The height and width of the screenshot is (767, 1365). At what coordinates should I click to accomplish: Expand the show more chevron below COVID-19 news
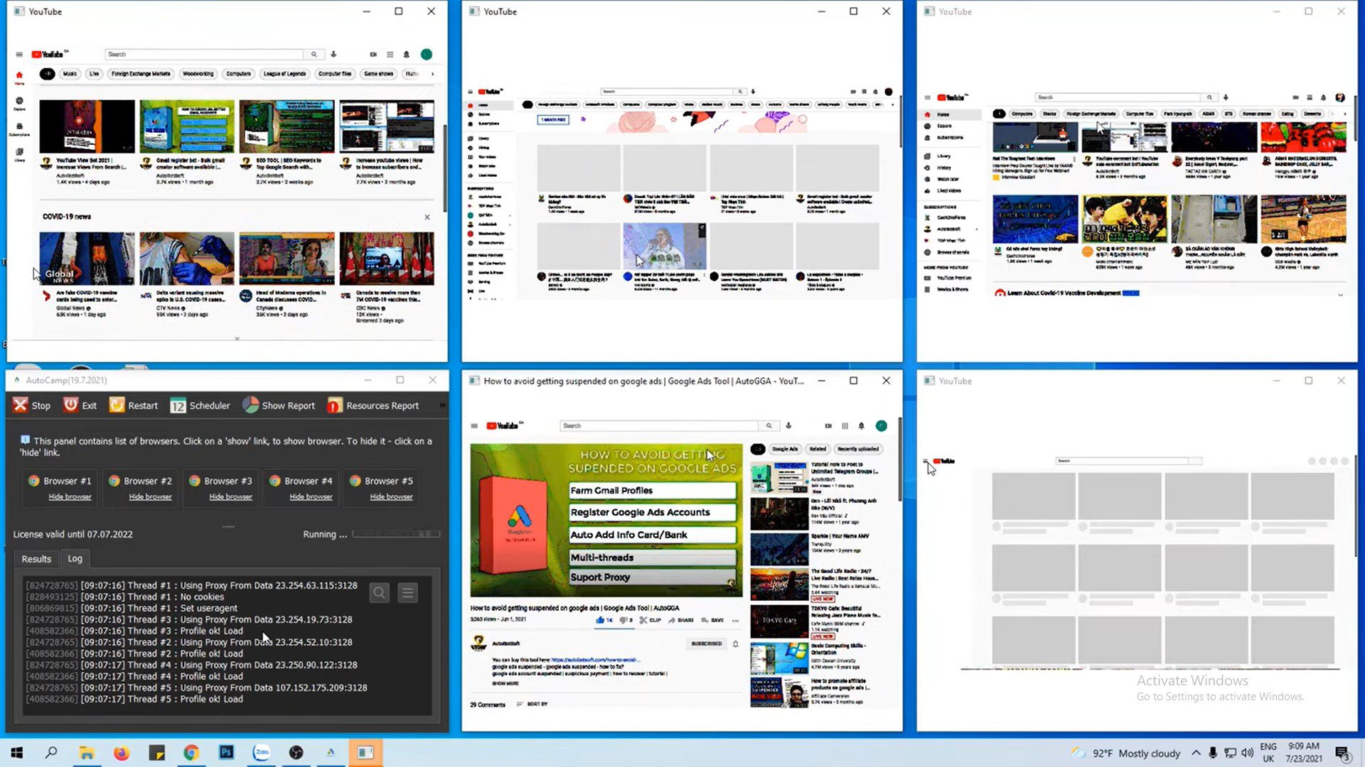point(237,339)
